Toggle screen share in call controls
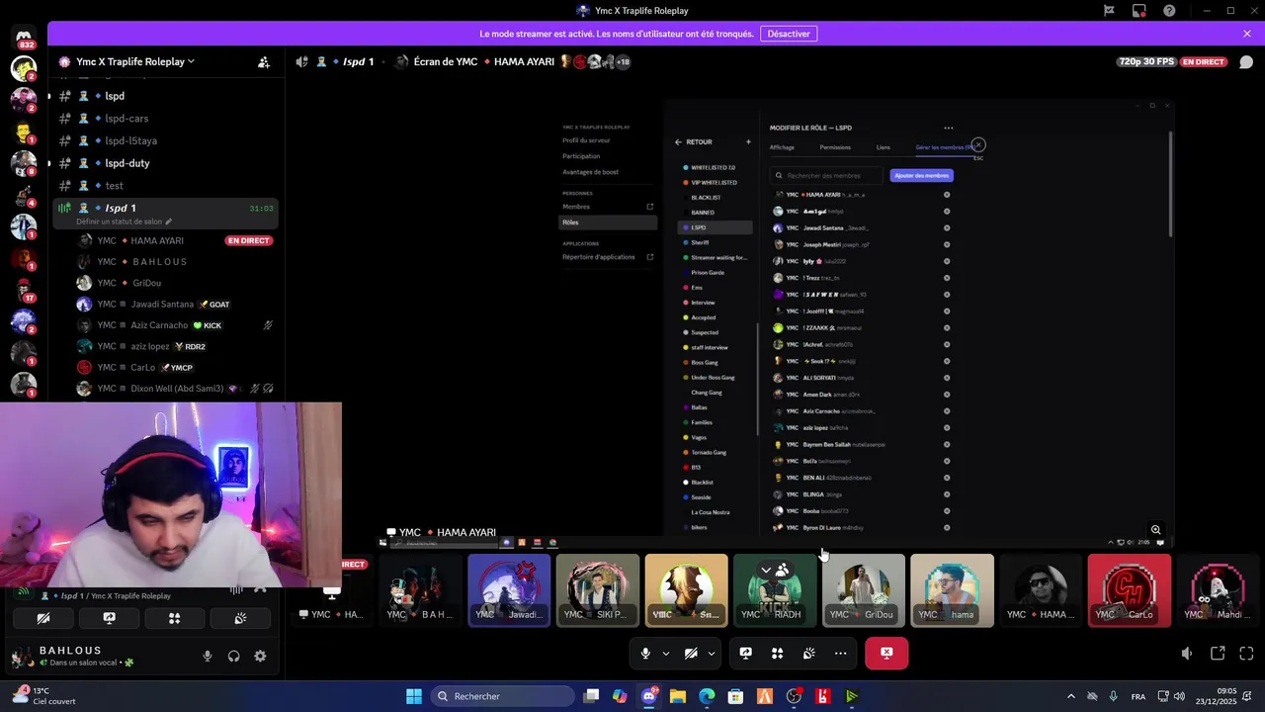This screenshot has width=1265, height=712. pyautogui.click(x=746, y=653)
